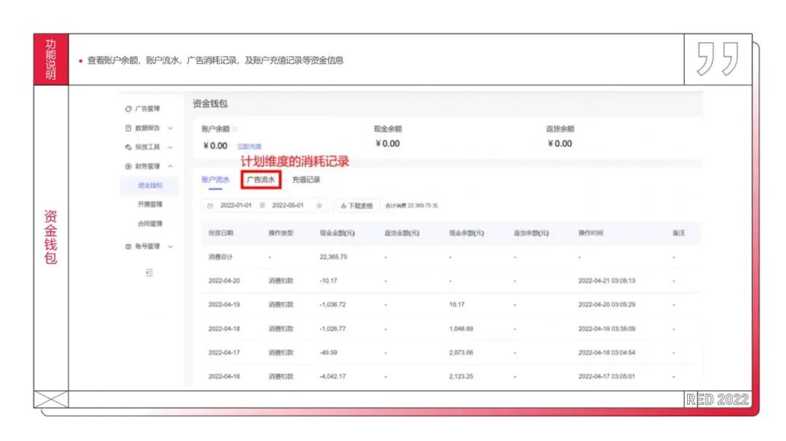786x441 pixels.
Task: Click the 2,073.66 balance cell
Action: [461, 352]
